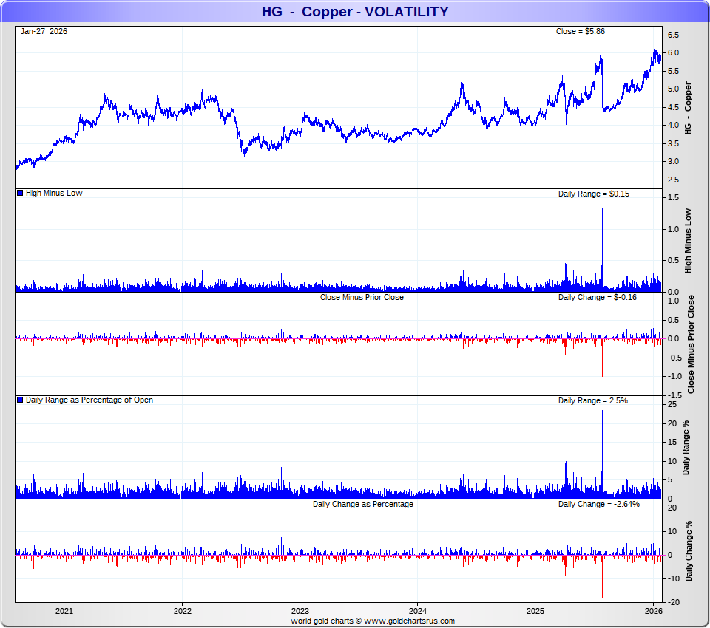Image resolution: width=710 pixels, height=628 pixels.
Task: Click the blue Daily Range as Percentage legend square
Action: (x=20, y=400)
